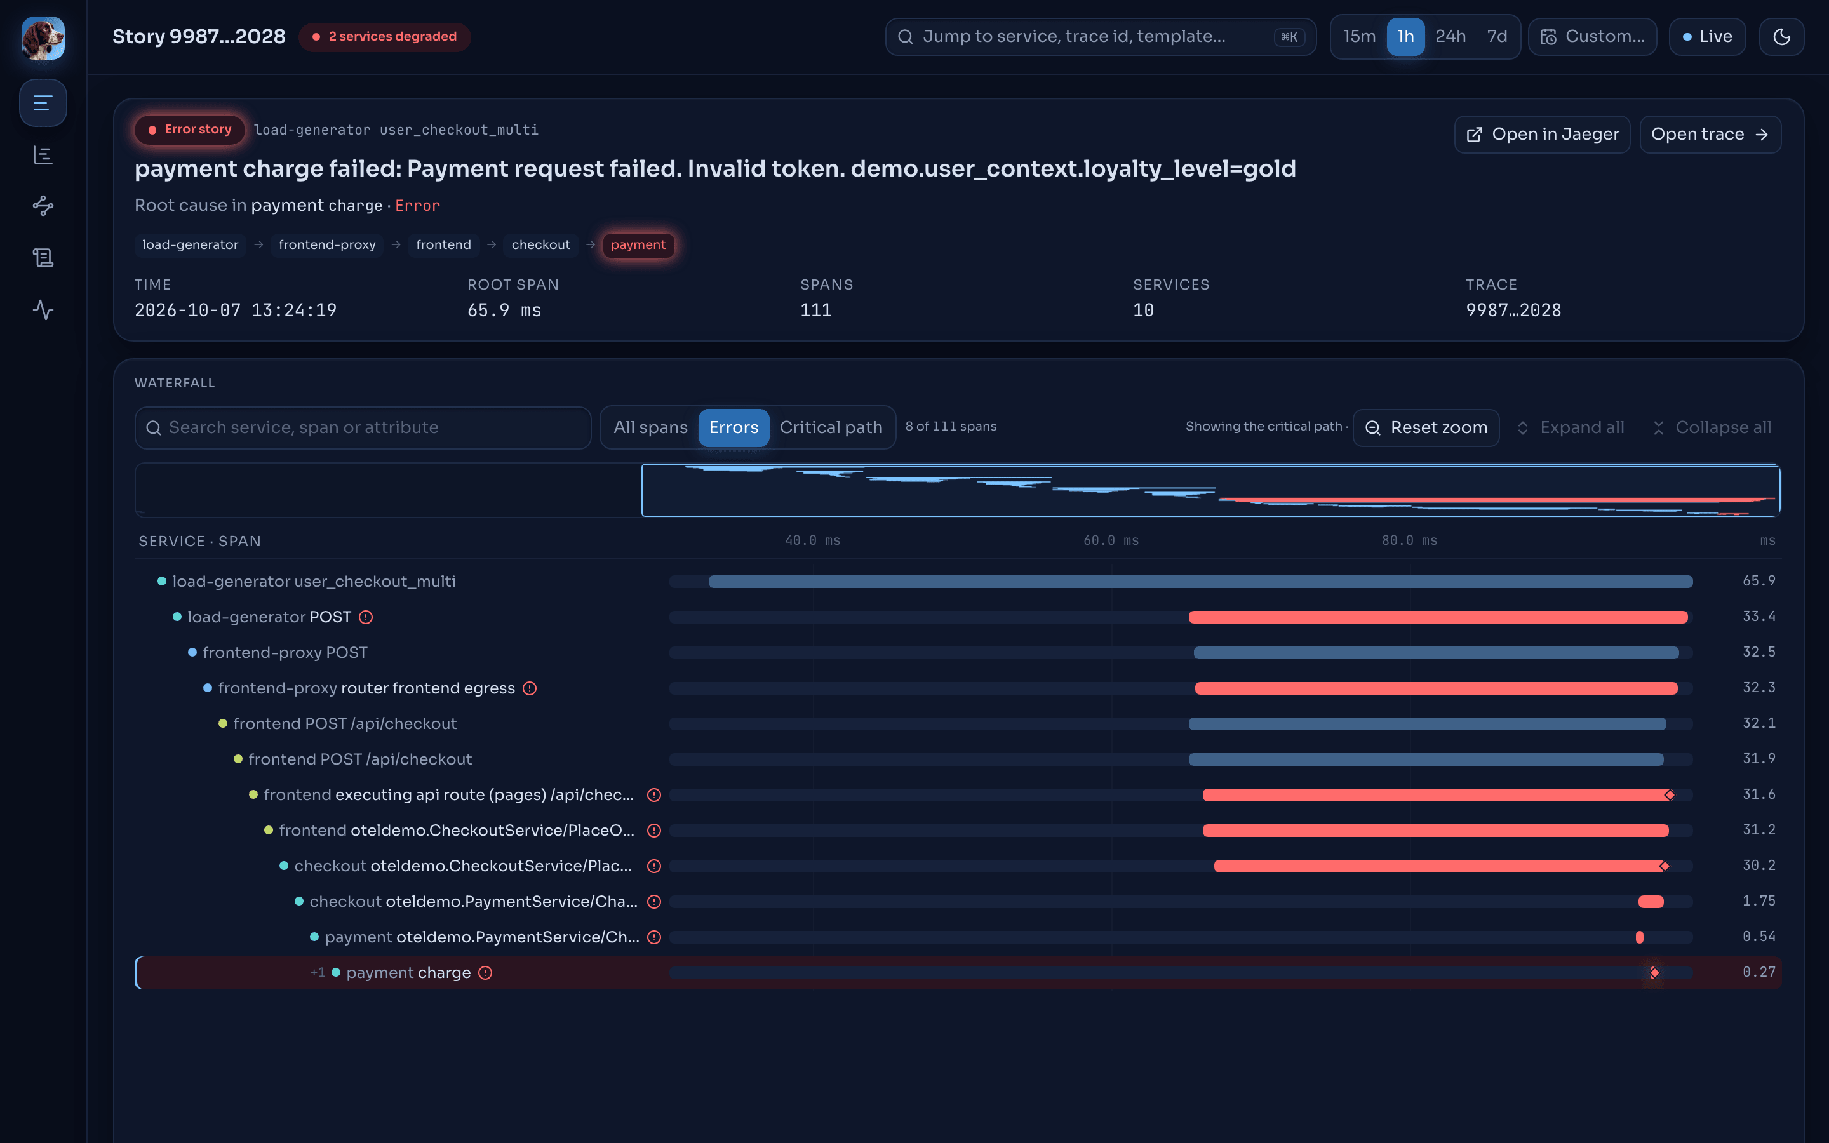Select load-generator user_checkout_multi span row

[x=958, y=581]
